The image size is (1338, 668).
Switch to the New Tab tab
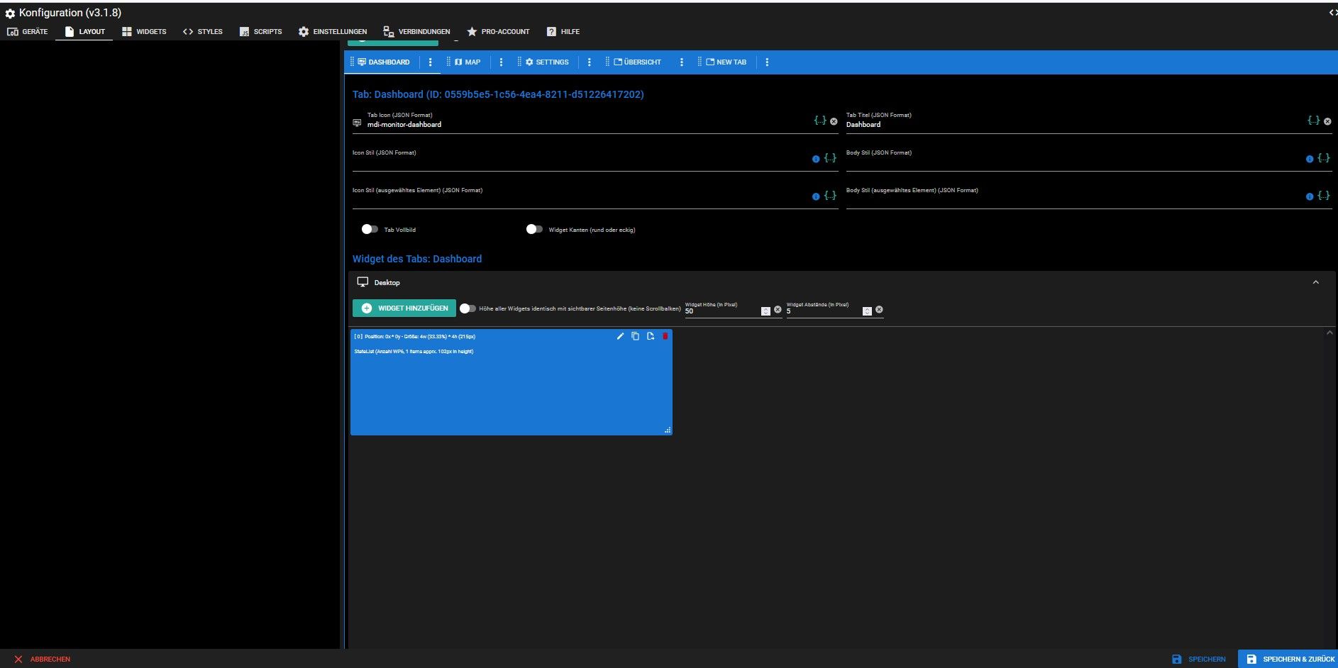pos(726,62)
